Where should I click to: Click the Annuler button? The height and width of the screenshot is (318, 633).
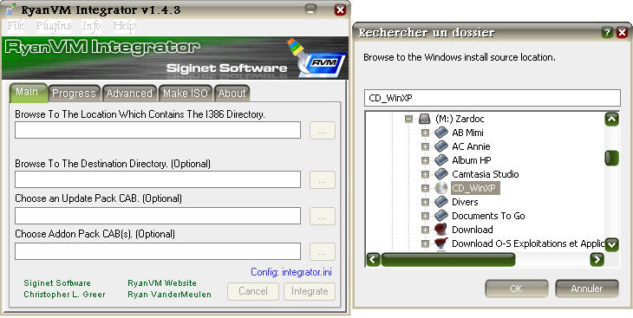click(x=586, y=289)
